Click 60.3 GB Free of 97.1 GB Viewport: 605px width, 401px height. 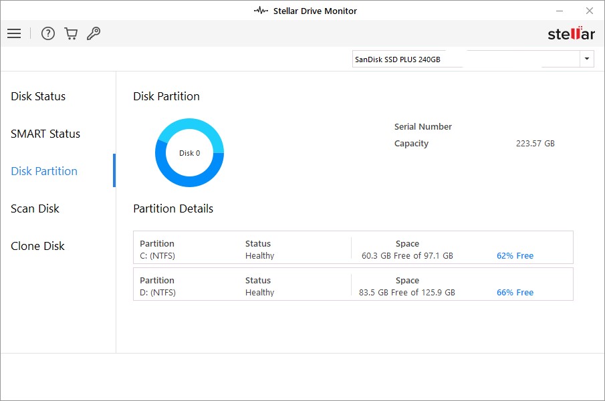pos(407,255)
